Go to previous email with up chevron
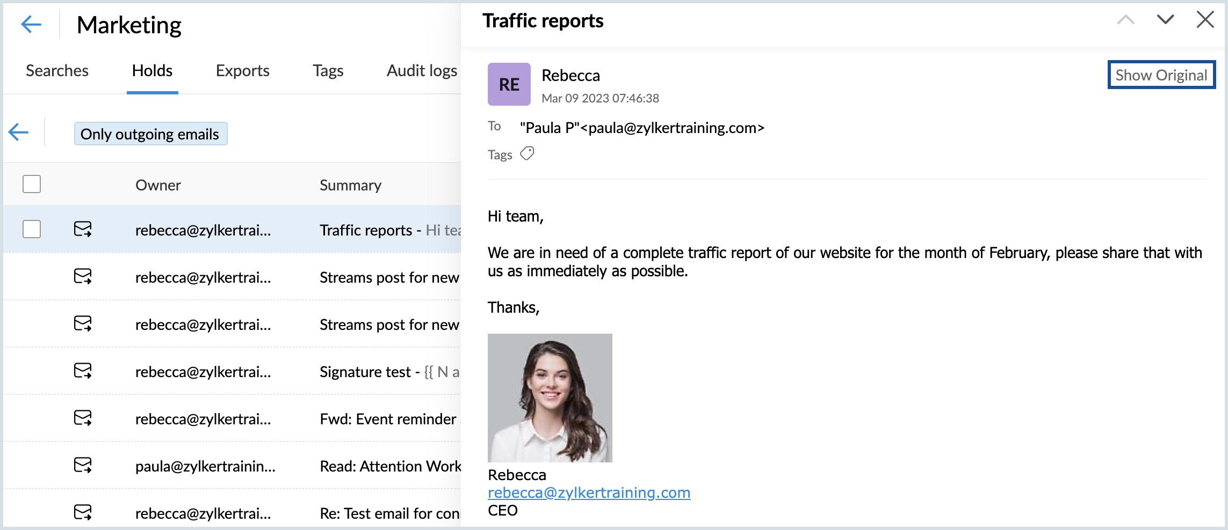Viewport: 1228px width, 530px height. (1125, 20)
